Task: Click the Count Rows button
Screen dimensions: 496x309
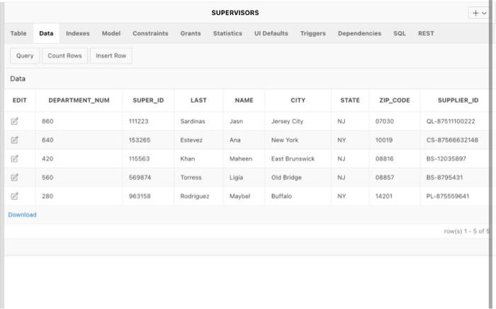Action: [65, 56]
